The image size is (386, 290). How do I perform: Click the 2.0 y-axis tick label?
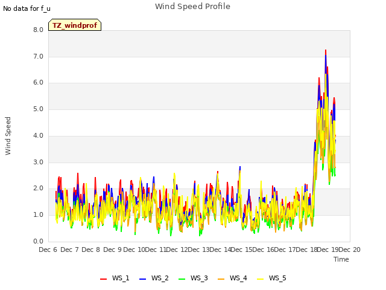coord(38,188)
